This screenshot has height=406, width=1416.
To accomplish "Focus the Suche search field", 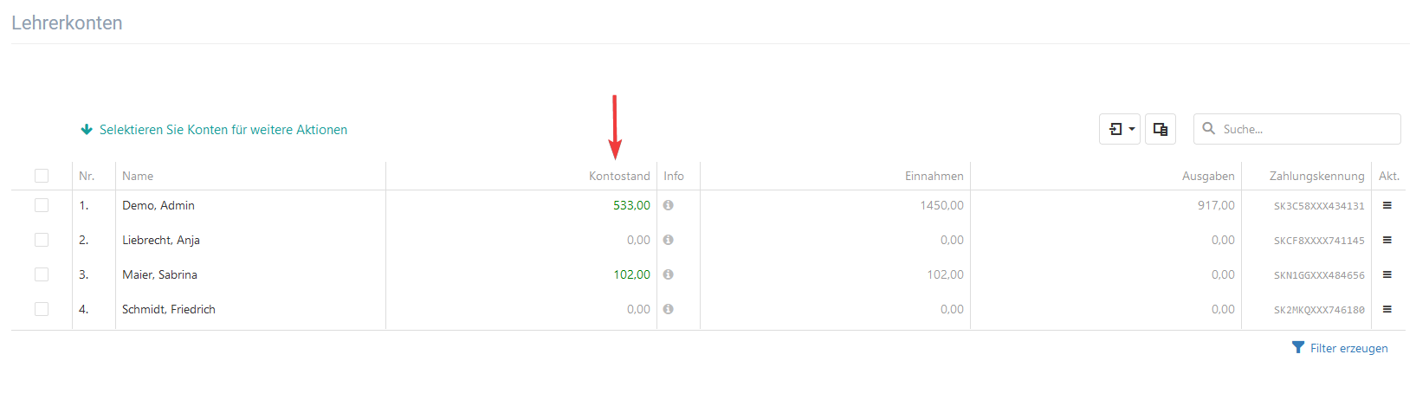I will click(1297, 129).
